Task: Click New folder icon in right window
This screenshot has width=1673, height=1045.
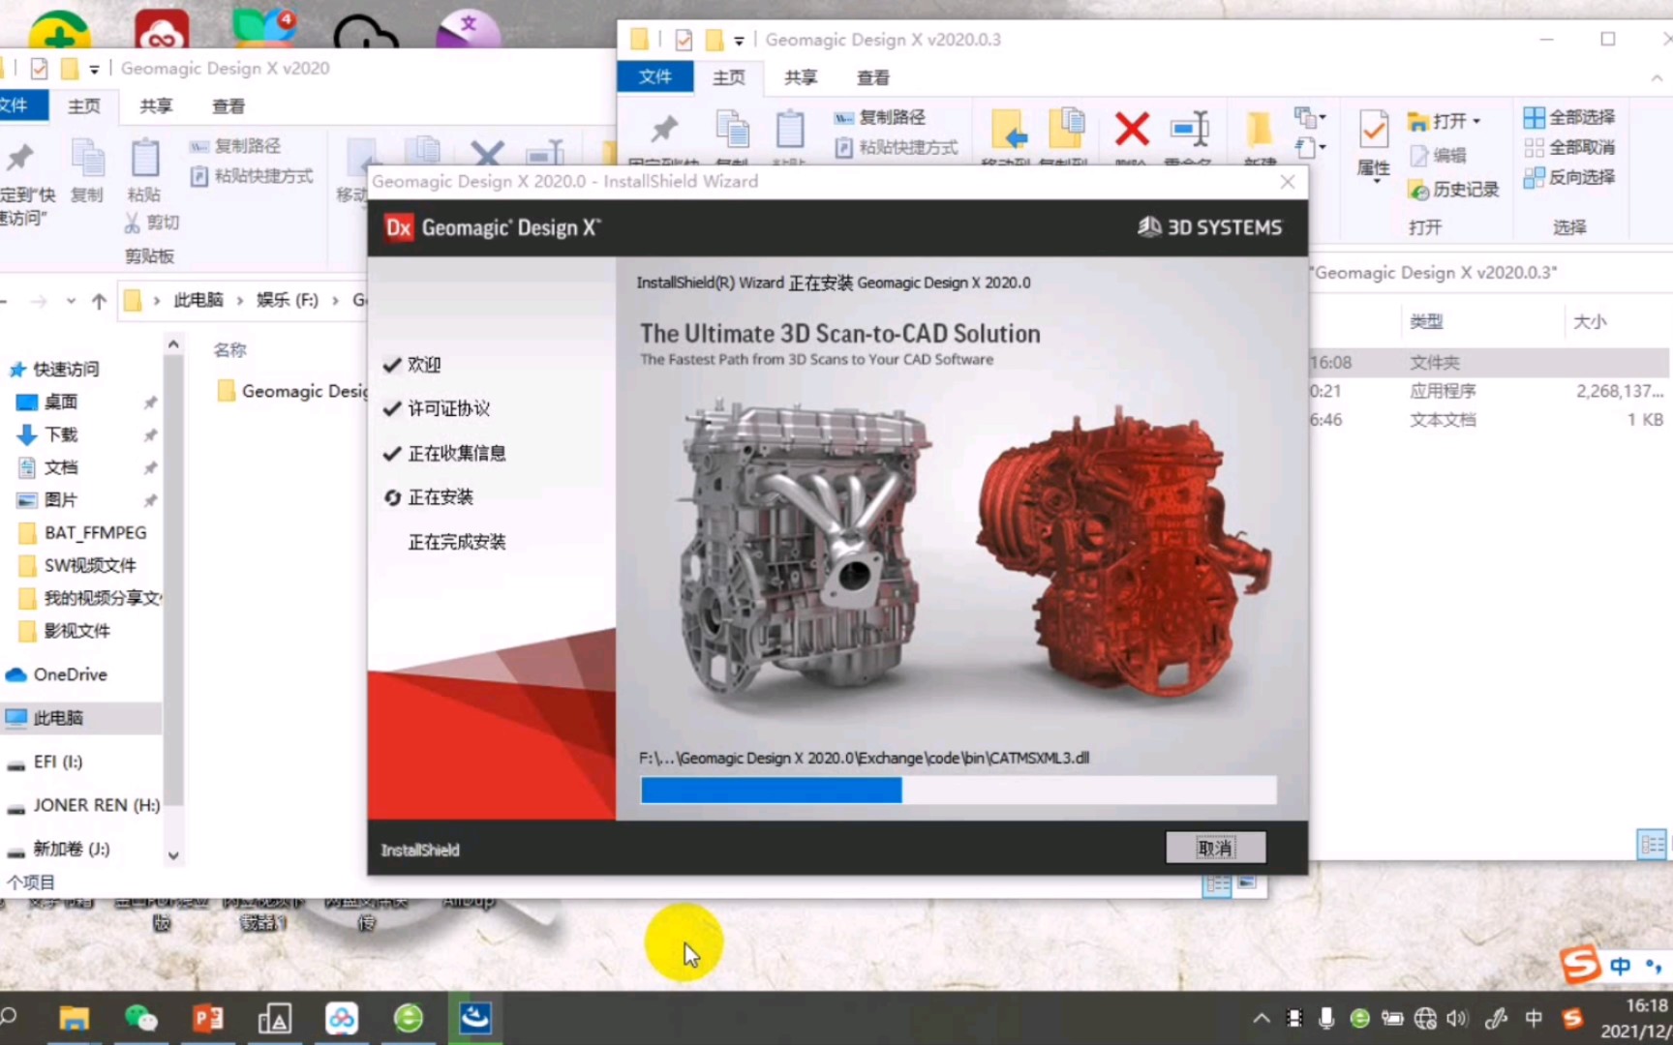Action: 1259,129
